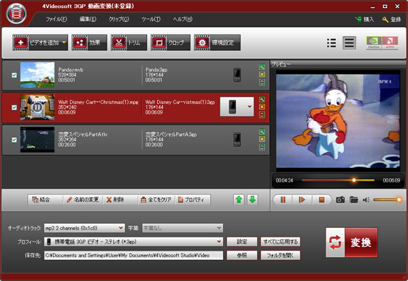Uncheck the Walt Disney Christmas video checkbox
The height and width of the screenshot is (281, 408).
14,108
